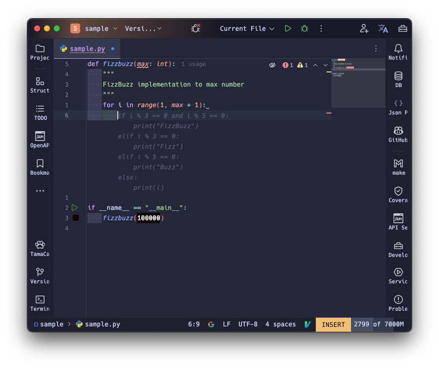
Task: Toggle the inspections eye icon
Action: tap(272, 65)
